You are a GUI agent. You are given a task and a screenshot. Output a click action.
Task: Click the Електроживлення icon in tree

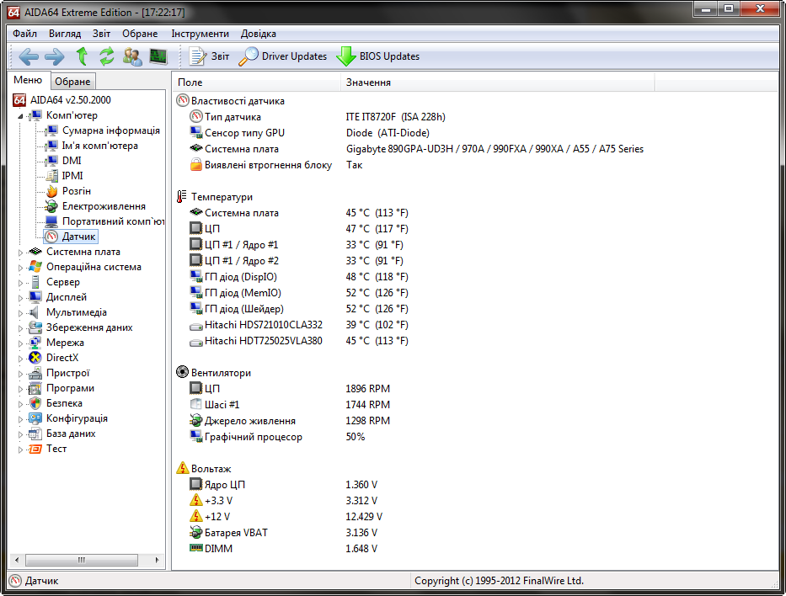51,206
